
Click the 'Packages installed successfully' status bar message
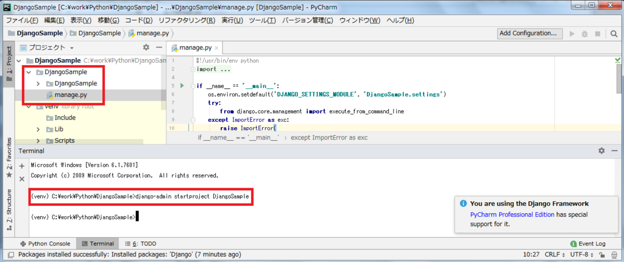(130, 255)
